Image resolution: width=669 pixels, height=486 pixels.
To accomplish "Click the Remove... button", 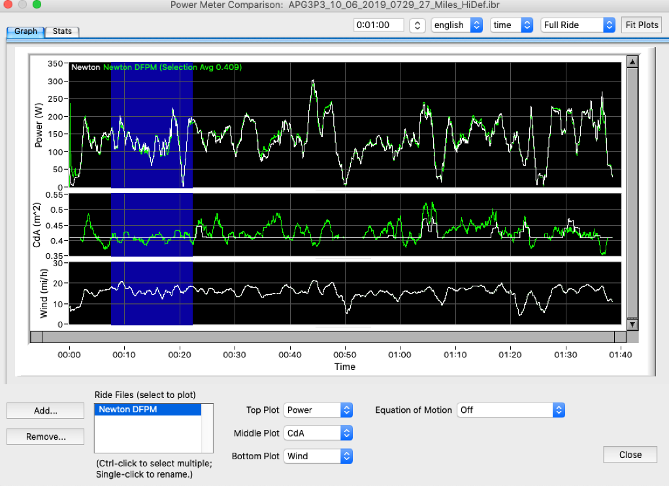I will (x=45, y=436).
